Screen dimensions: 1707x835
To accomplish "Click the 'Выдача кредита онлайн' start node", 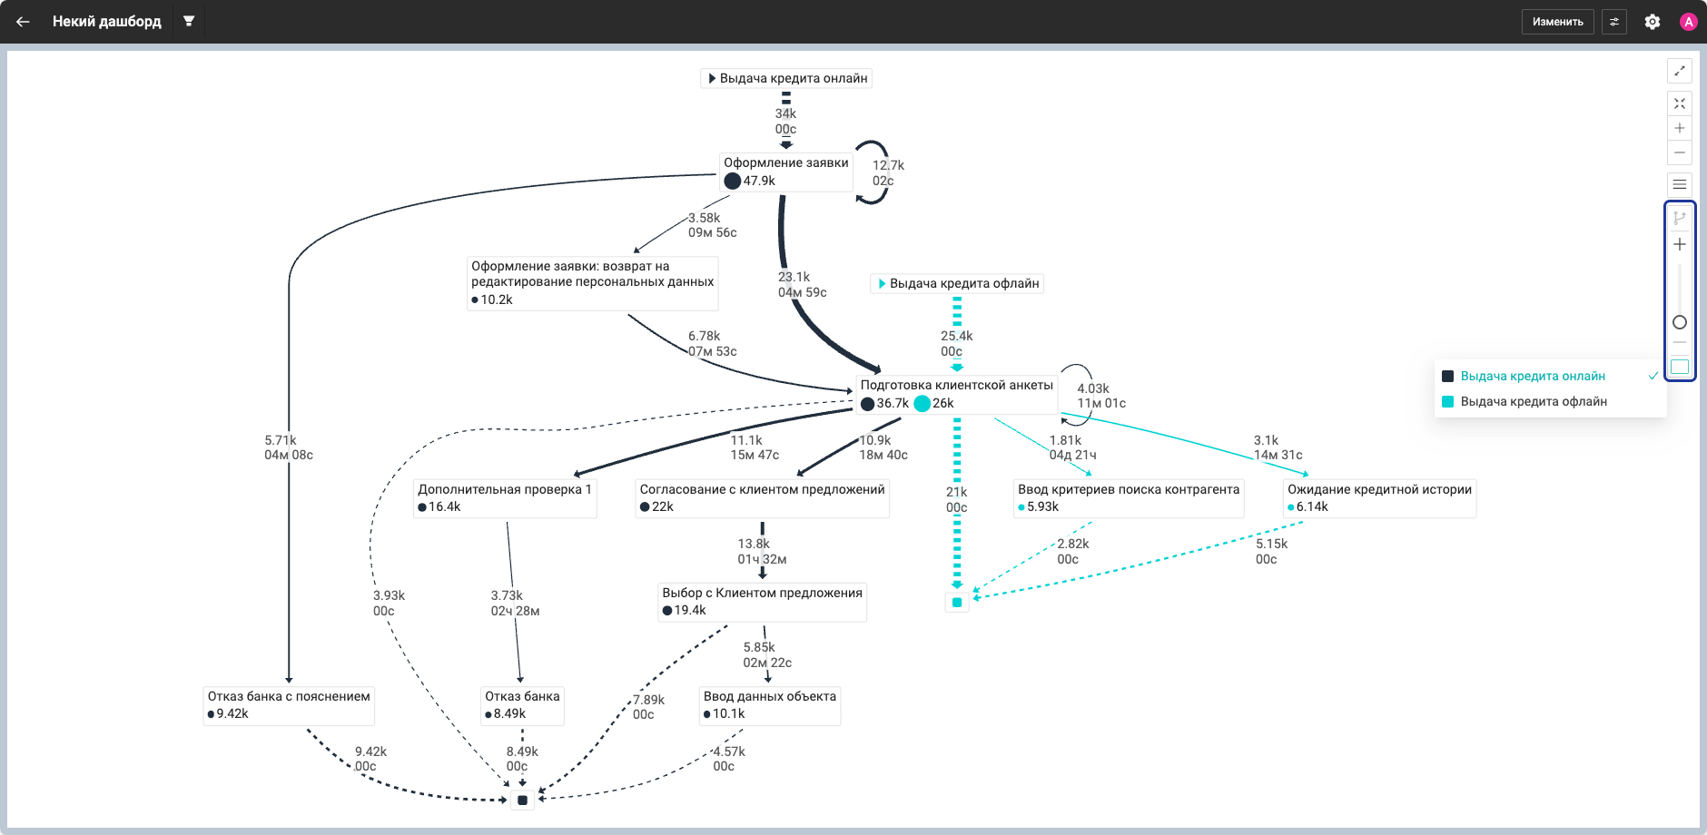I will pos(786,78).
